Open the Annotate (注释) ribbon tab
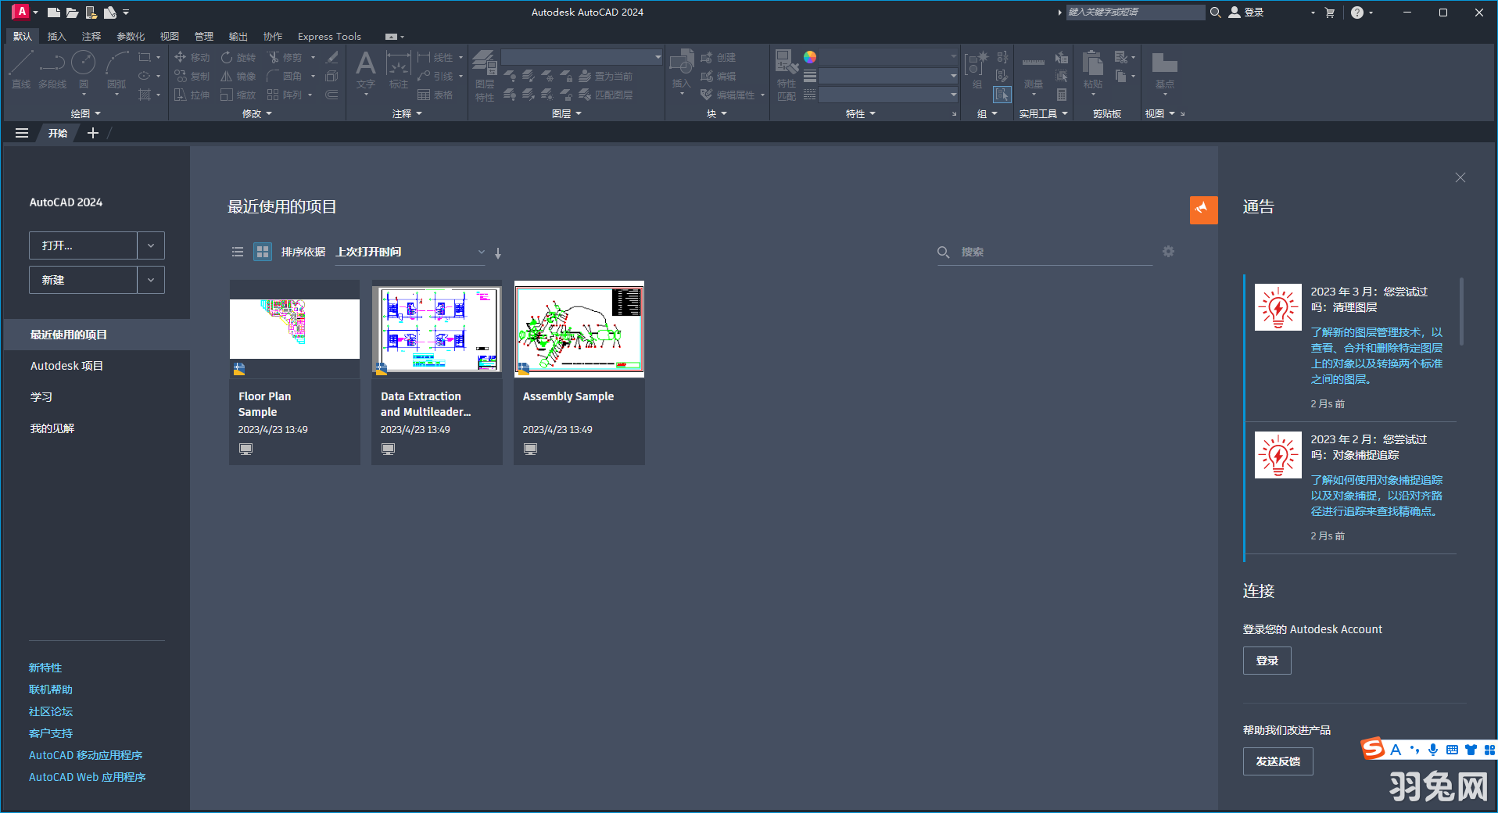Viewport: 1498px width, 813px height. pyautogui.click(x=91, y=36)
